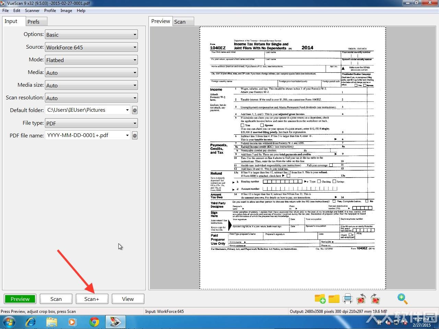The image size is (439, 329).
Task: Open the Profile menu
Action: point(50,11)
